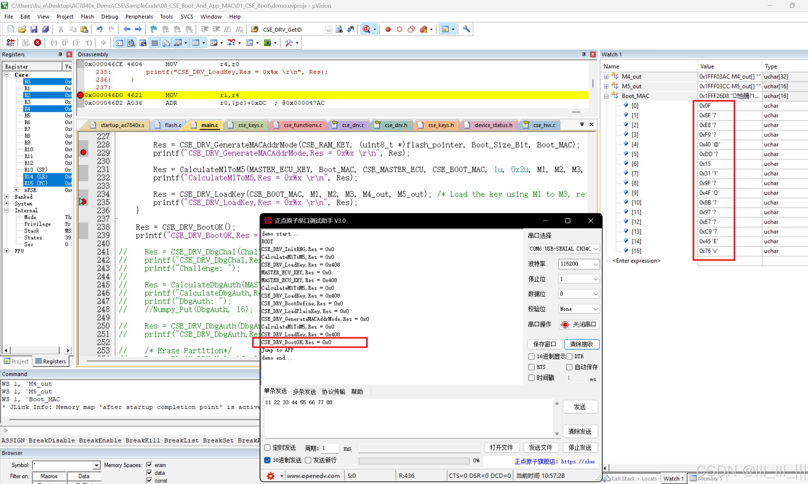Click the Enter expression watch field

pyautogui.click(x=636, y=261)
